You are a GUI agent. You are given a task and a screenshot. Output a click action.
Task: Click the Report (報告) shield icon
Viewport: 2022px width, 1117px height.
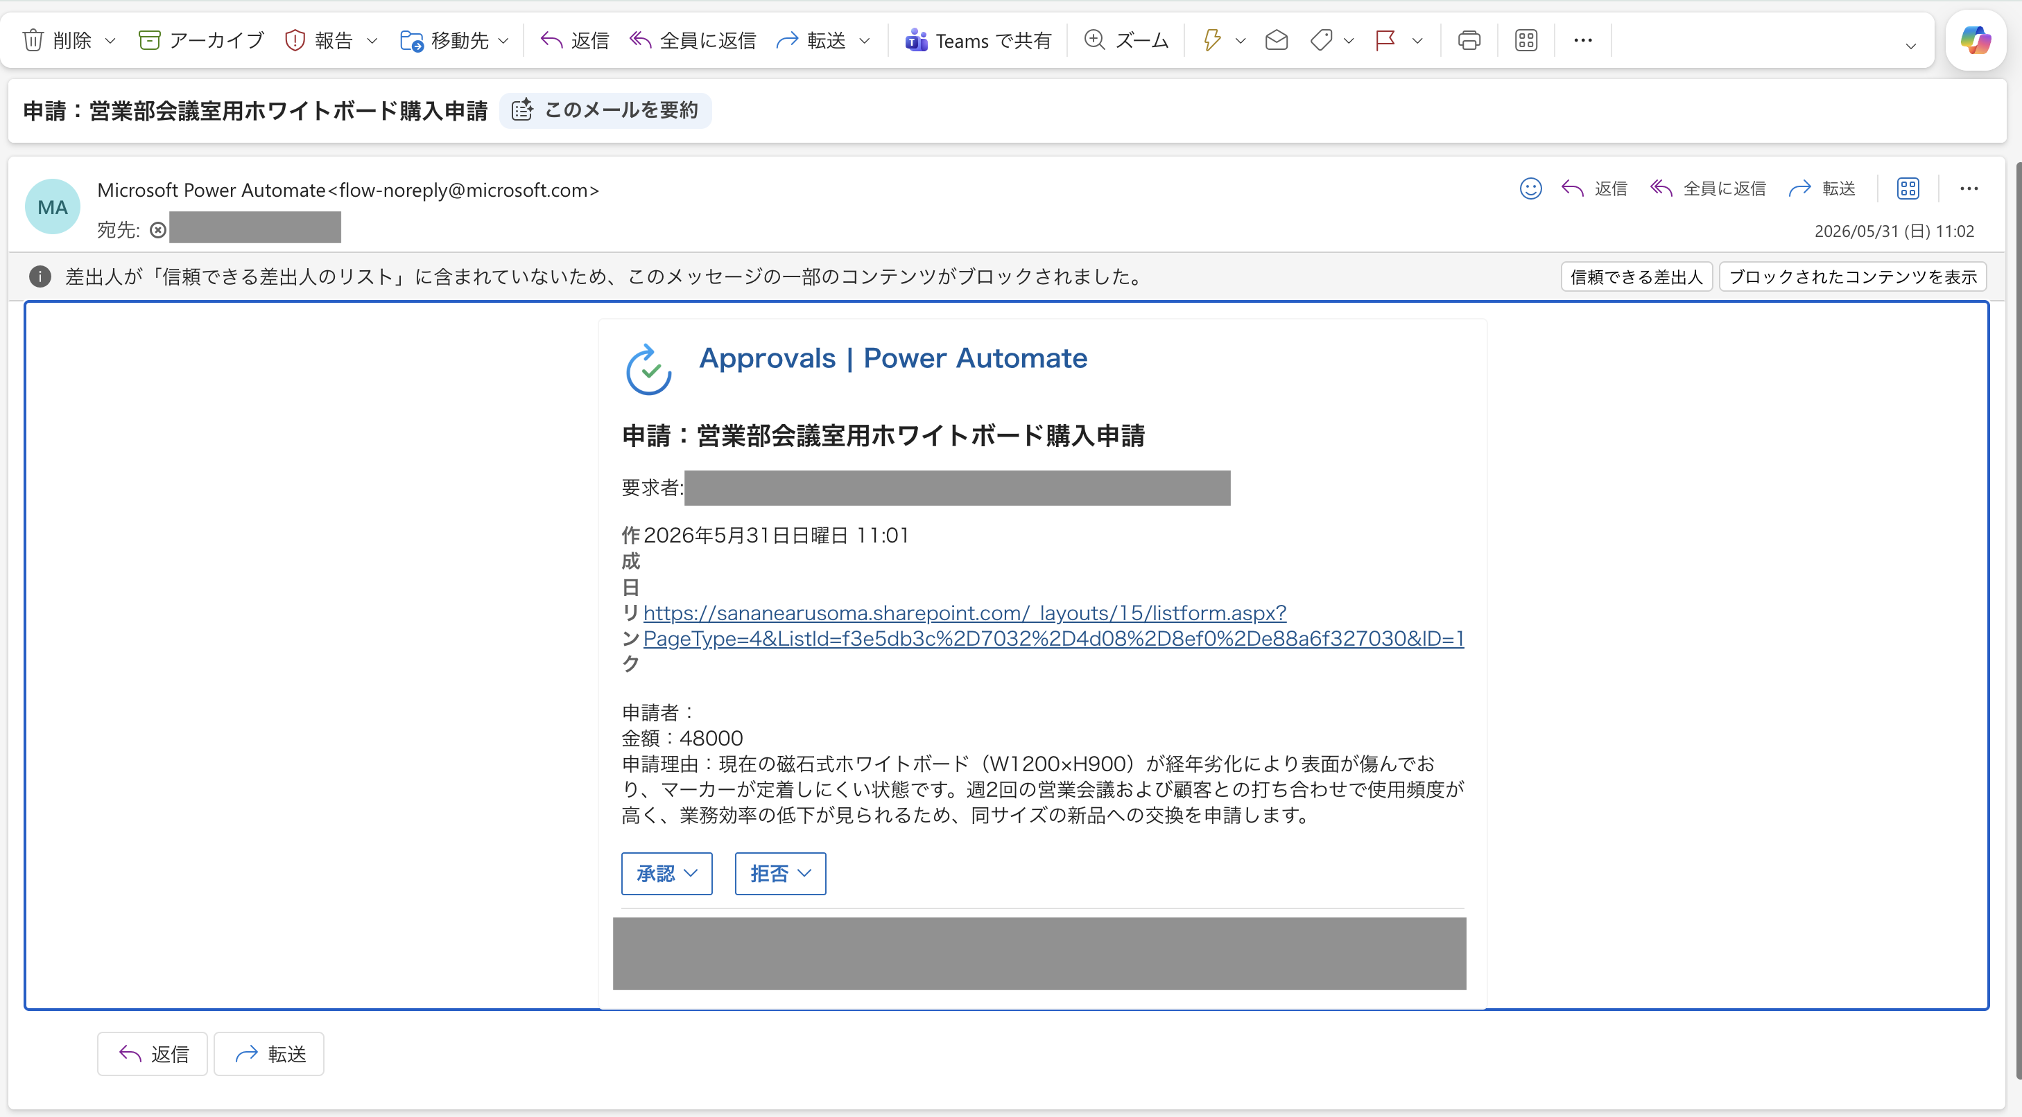tap(294, 40)
